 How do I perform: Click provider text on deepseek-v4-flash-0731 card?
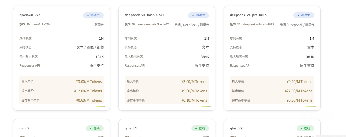192,25
